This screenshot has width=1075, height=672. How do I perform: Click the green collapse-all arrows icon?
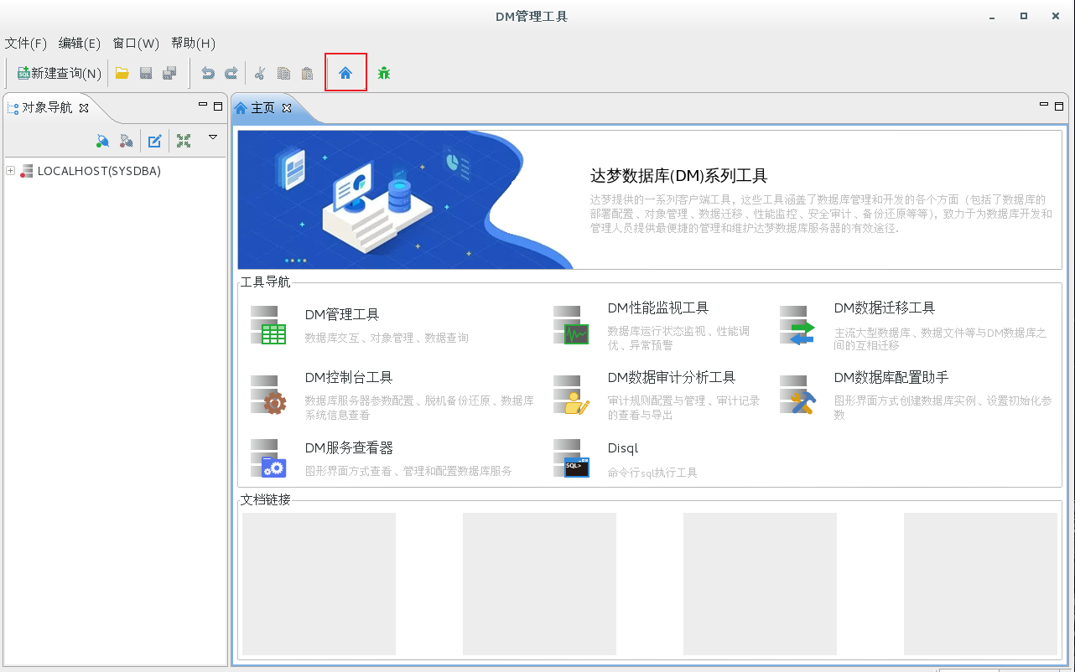tap(184, 141)
